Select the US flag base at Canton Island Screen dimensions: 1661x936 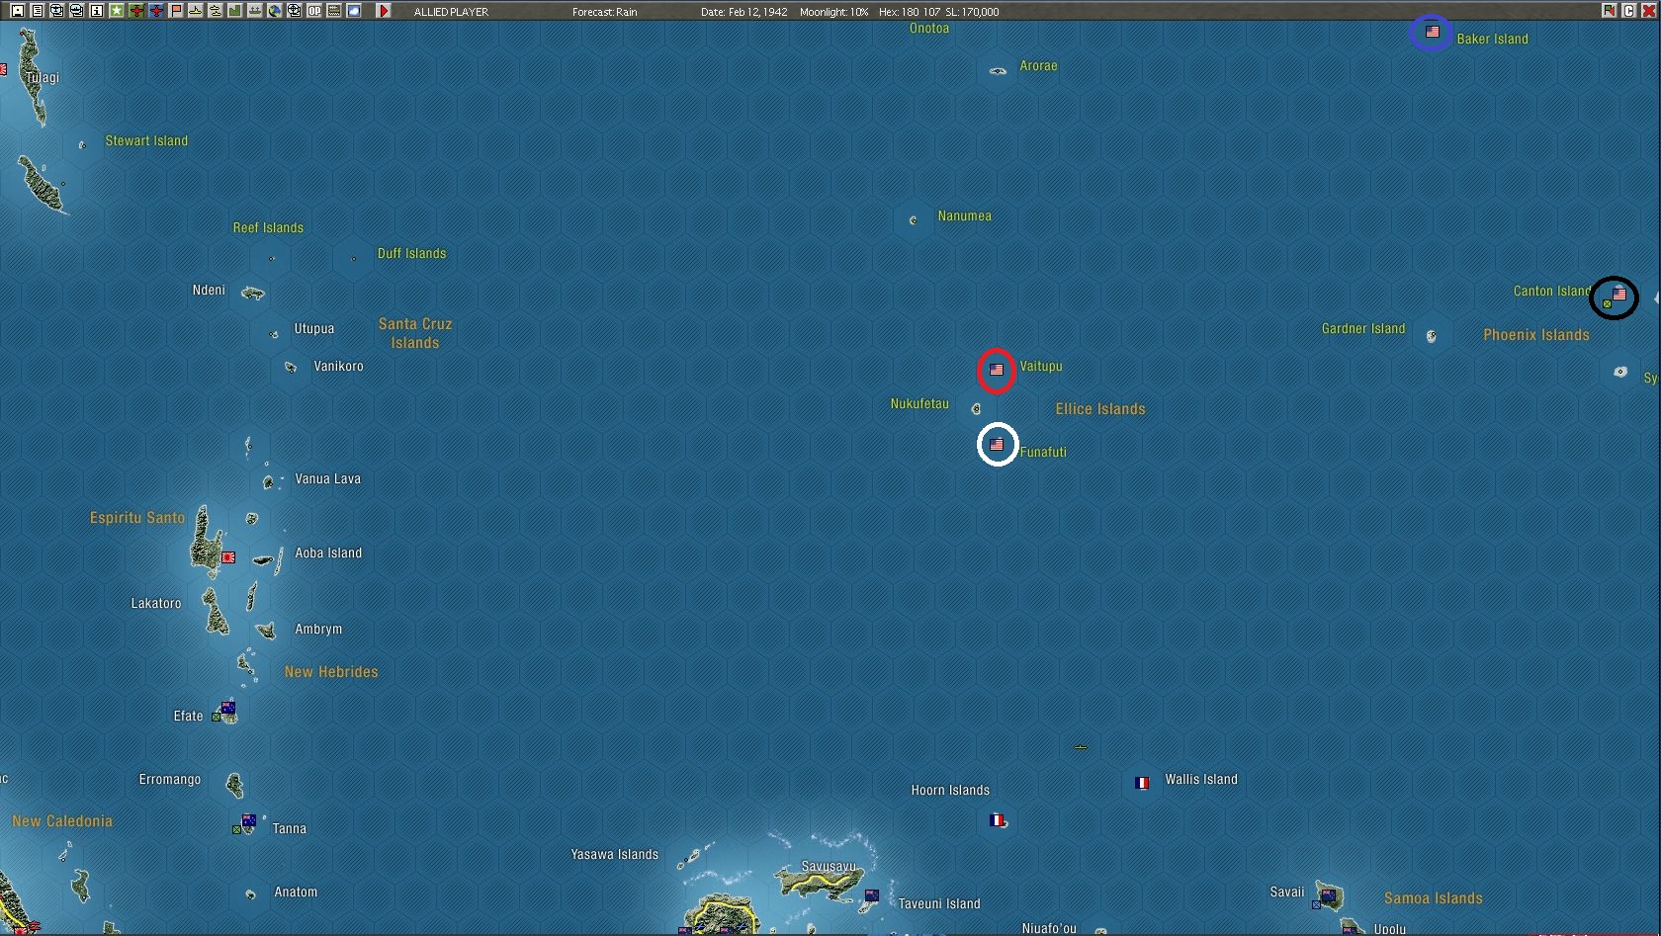(1618, 295)
